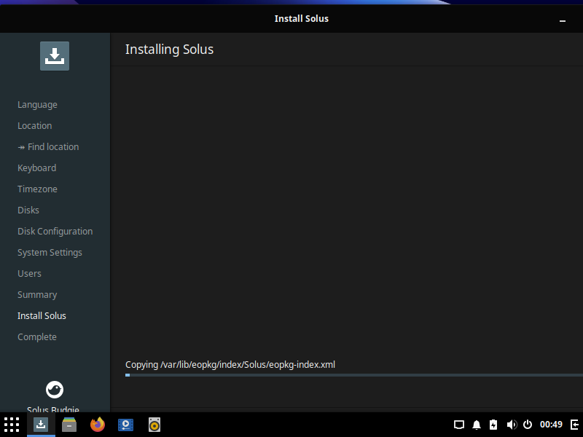Minimize the Install Solus window
The width and height of the screenshot is (583, 437).
click(563, 20)
